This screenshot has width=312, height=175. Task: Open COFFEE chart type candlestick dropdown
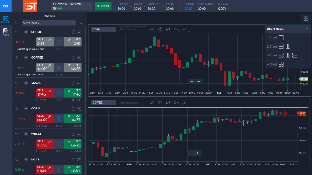(168, 103)
